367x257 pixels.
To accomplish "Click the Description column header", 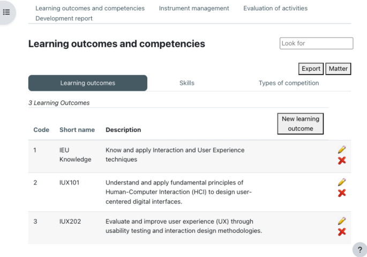I will pyautogui.click(x=123, y=130).
